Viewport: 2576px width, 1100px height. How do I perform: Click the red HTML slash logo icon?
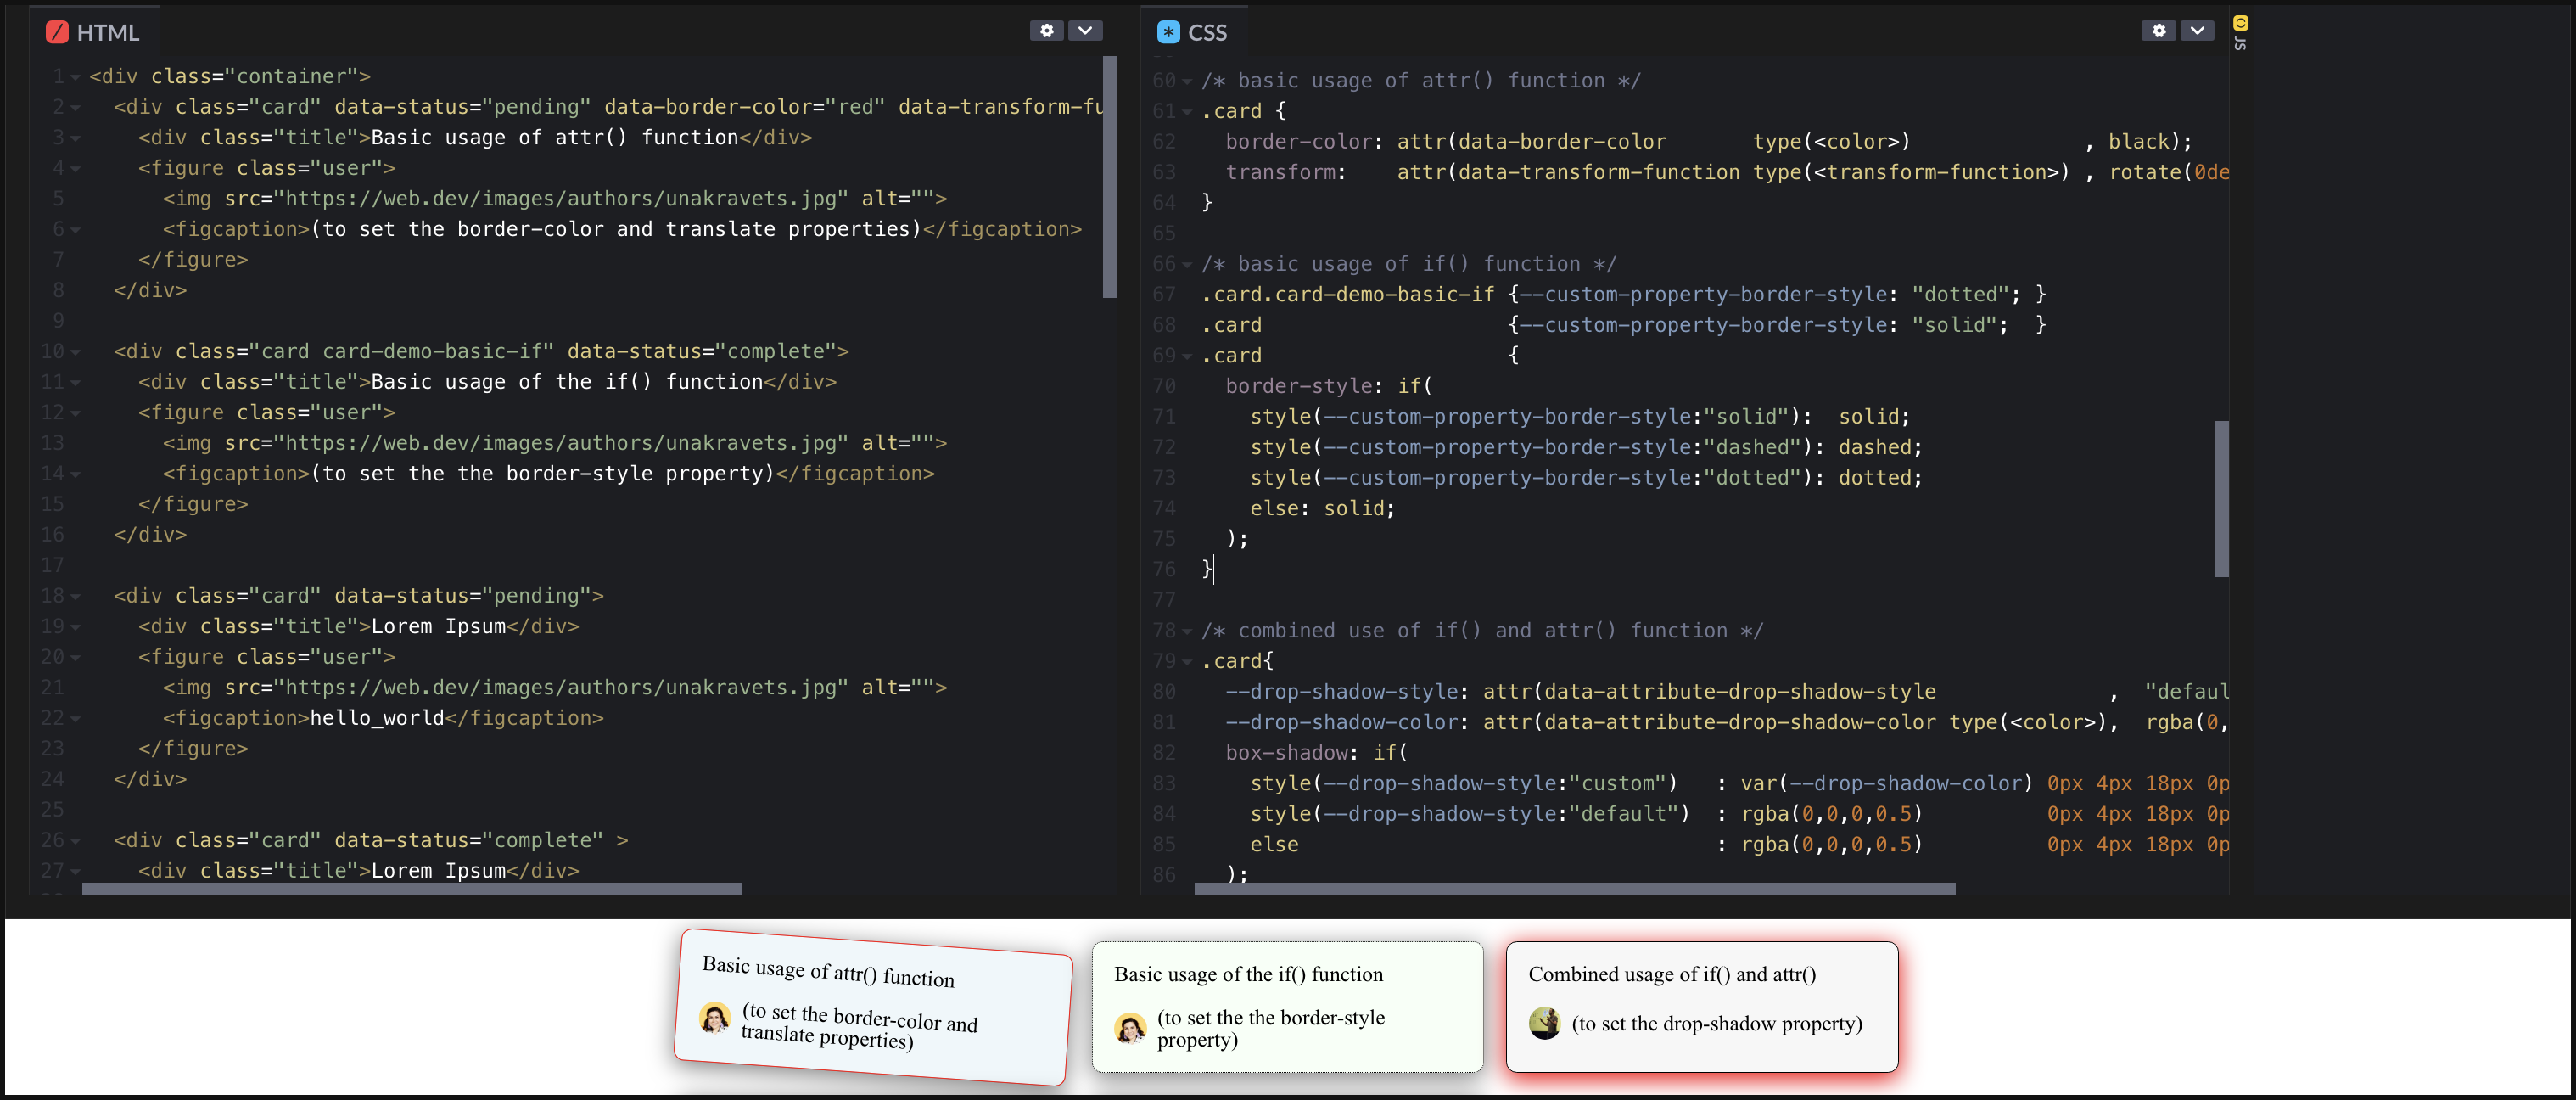pos(57,32)
